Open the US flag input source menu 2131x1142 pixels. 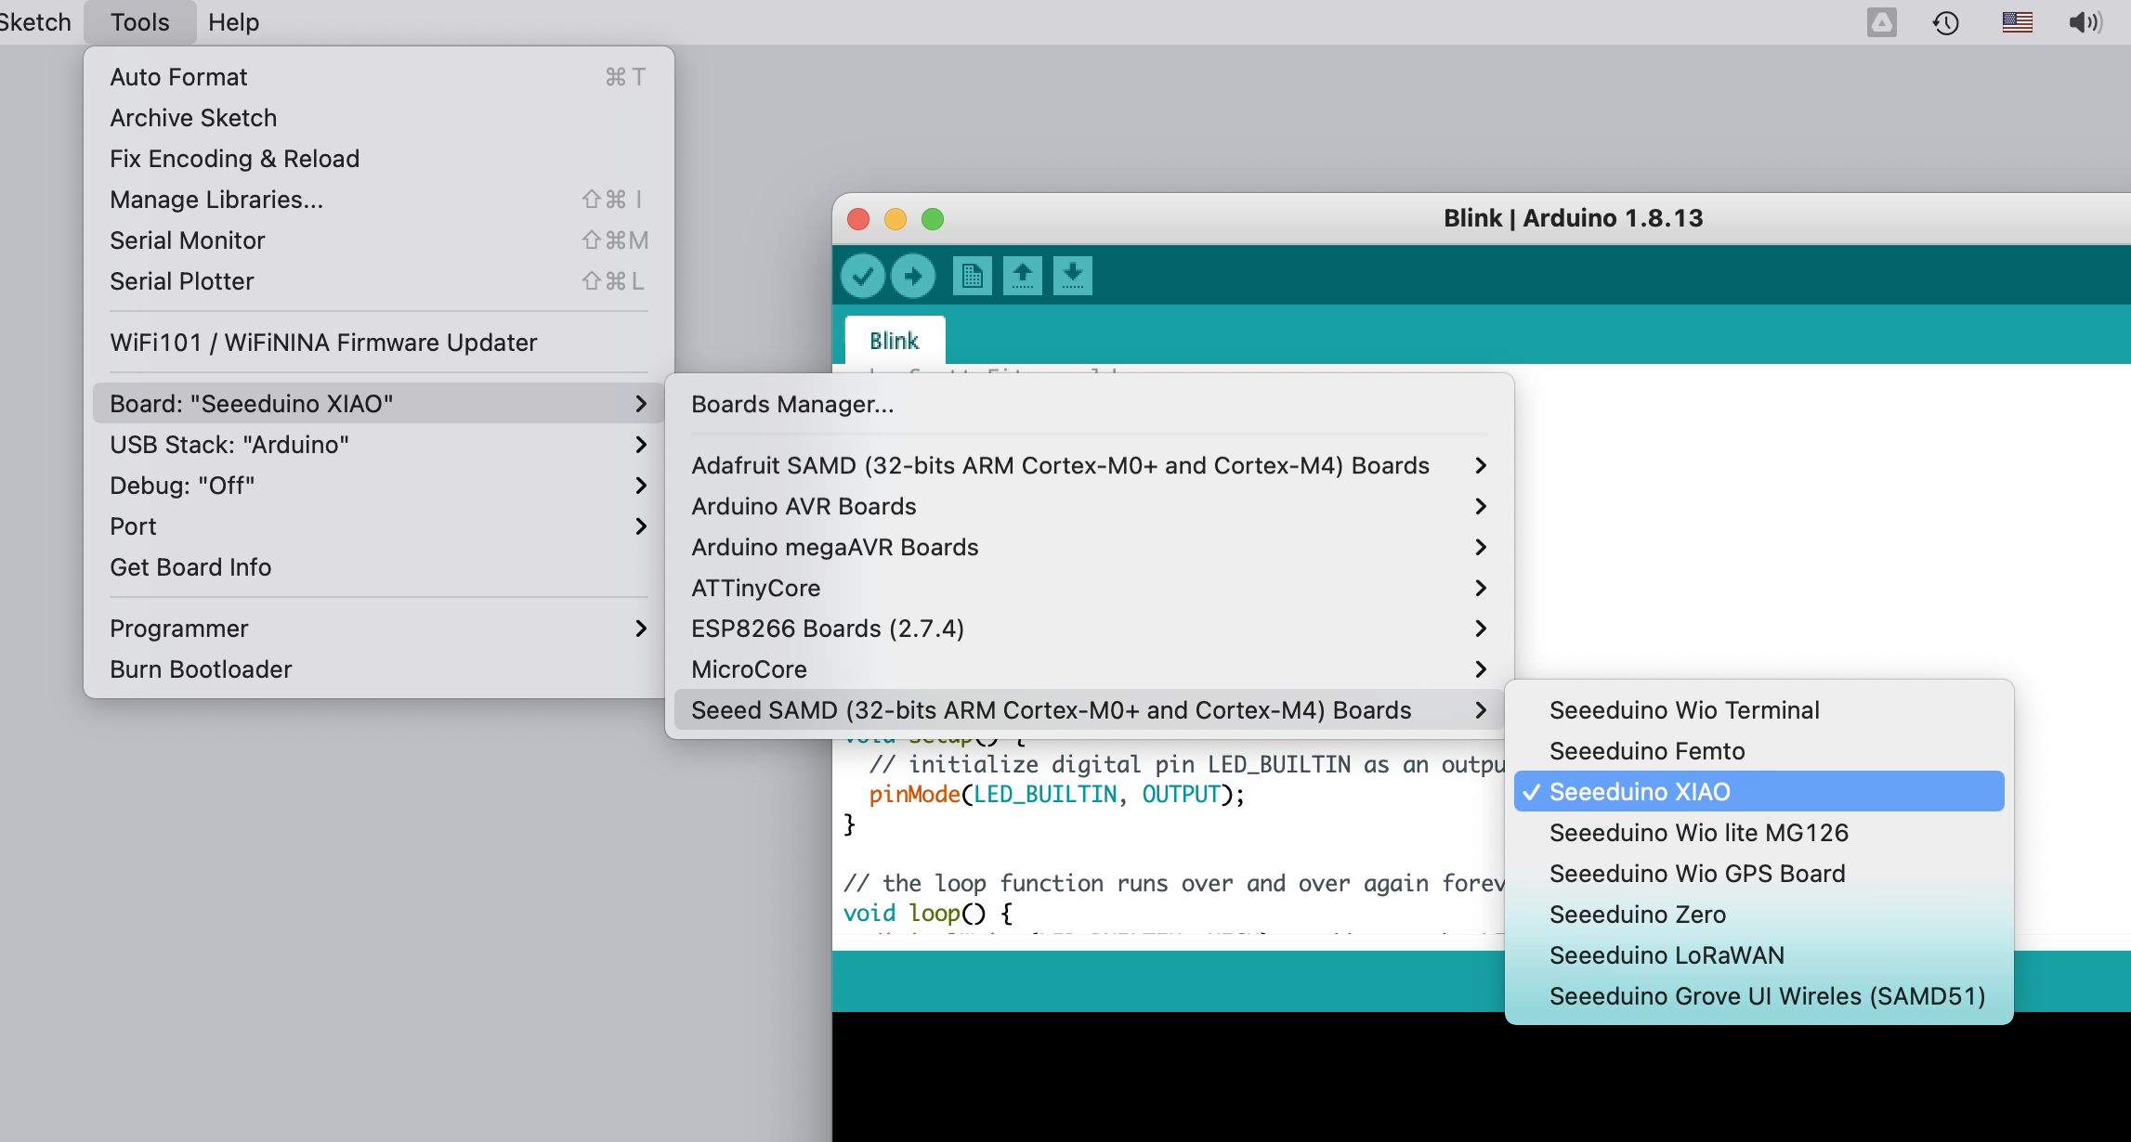click(2017, 22)
